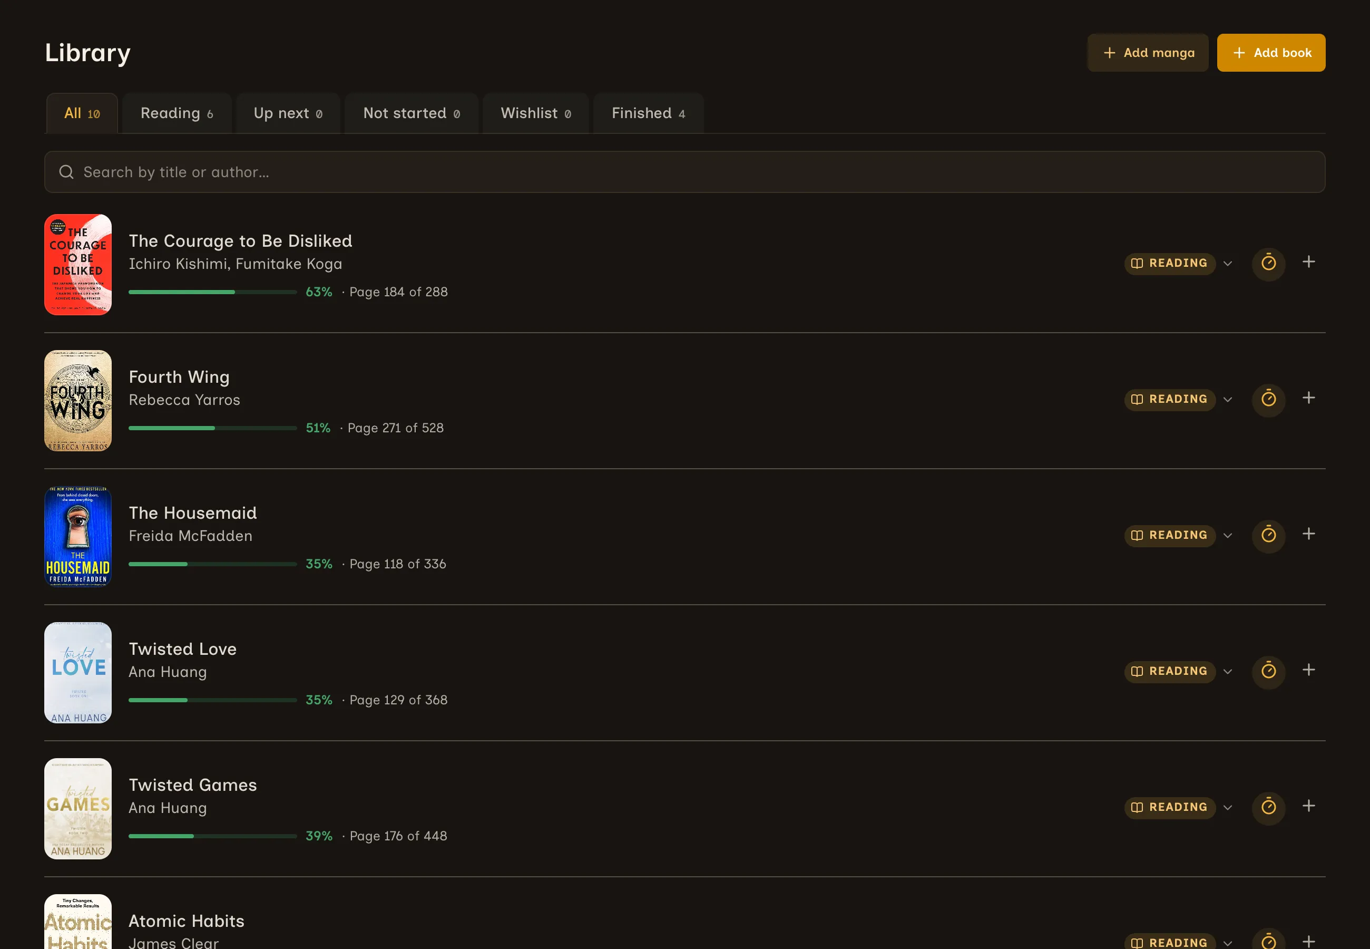Open the Twisted Love title
This screenshot has width=1370, height=949.
(183, 648)
